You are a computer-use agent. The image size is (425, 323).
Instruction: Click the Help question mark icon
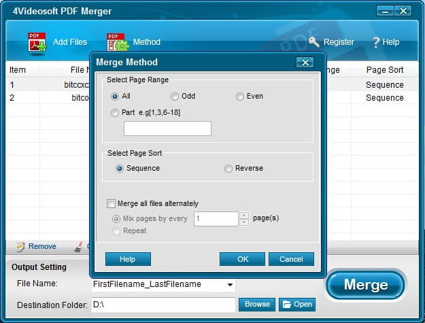click(375, 42)
